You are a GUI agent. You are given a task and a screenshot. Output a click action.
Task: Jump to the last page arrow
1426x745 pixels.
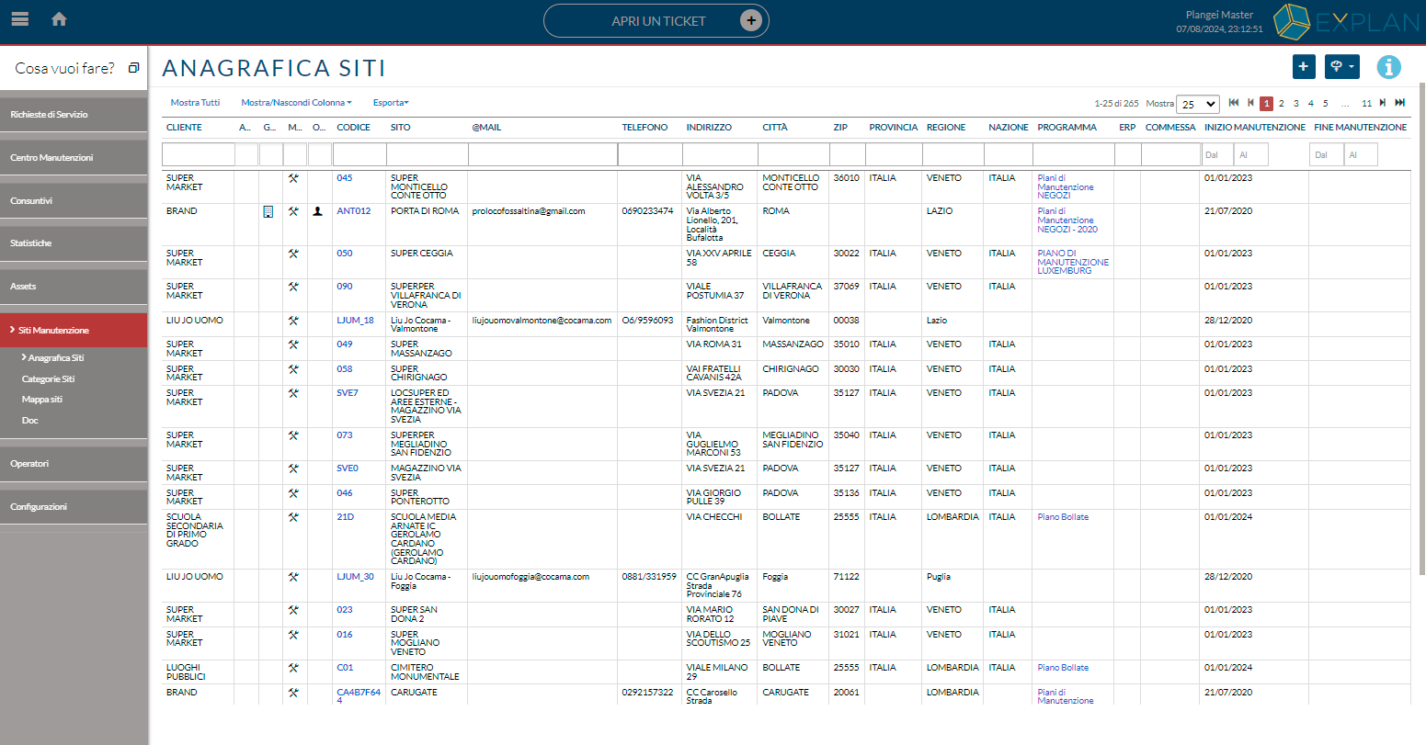pyautogui.click(x=1400, y=103)
